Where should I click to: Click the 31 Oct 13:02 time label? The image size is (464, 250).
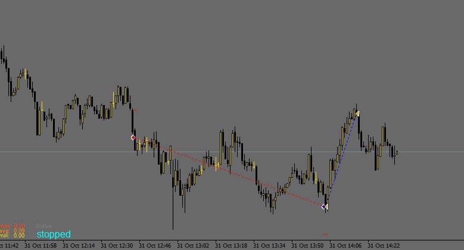tap(193, 245)
